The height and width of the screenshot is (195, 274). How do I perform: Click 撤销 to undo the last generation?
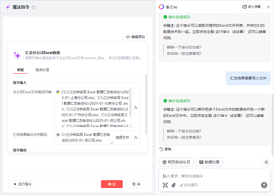click(x=165, y=149)
